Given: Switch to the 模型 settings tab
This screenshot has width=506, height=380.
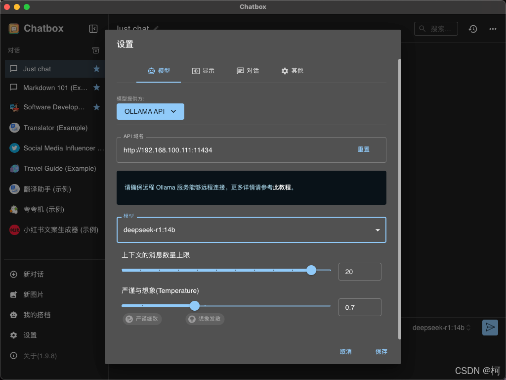Looking at the screenshot, I should [159, 71].
